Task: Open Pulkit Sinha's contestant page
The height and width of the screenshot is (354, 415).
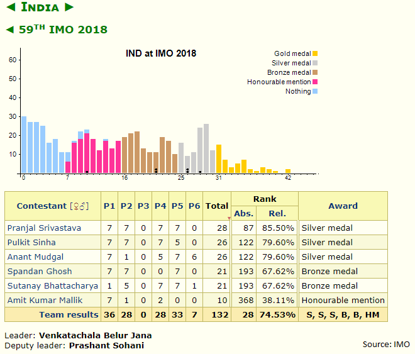Action: [x=31, y=242]
